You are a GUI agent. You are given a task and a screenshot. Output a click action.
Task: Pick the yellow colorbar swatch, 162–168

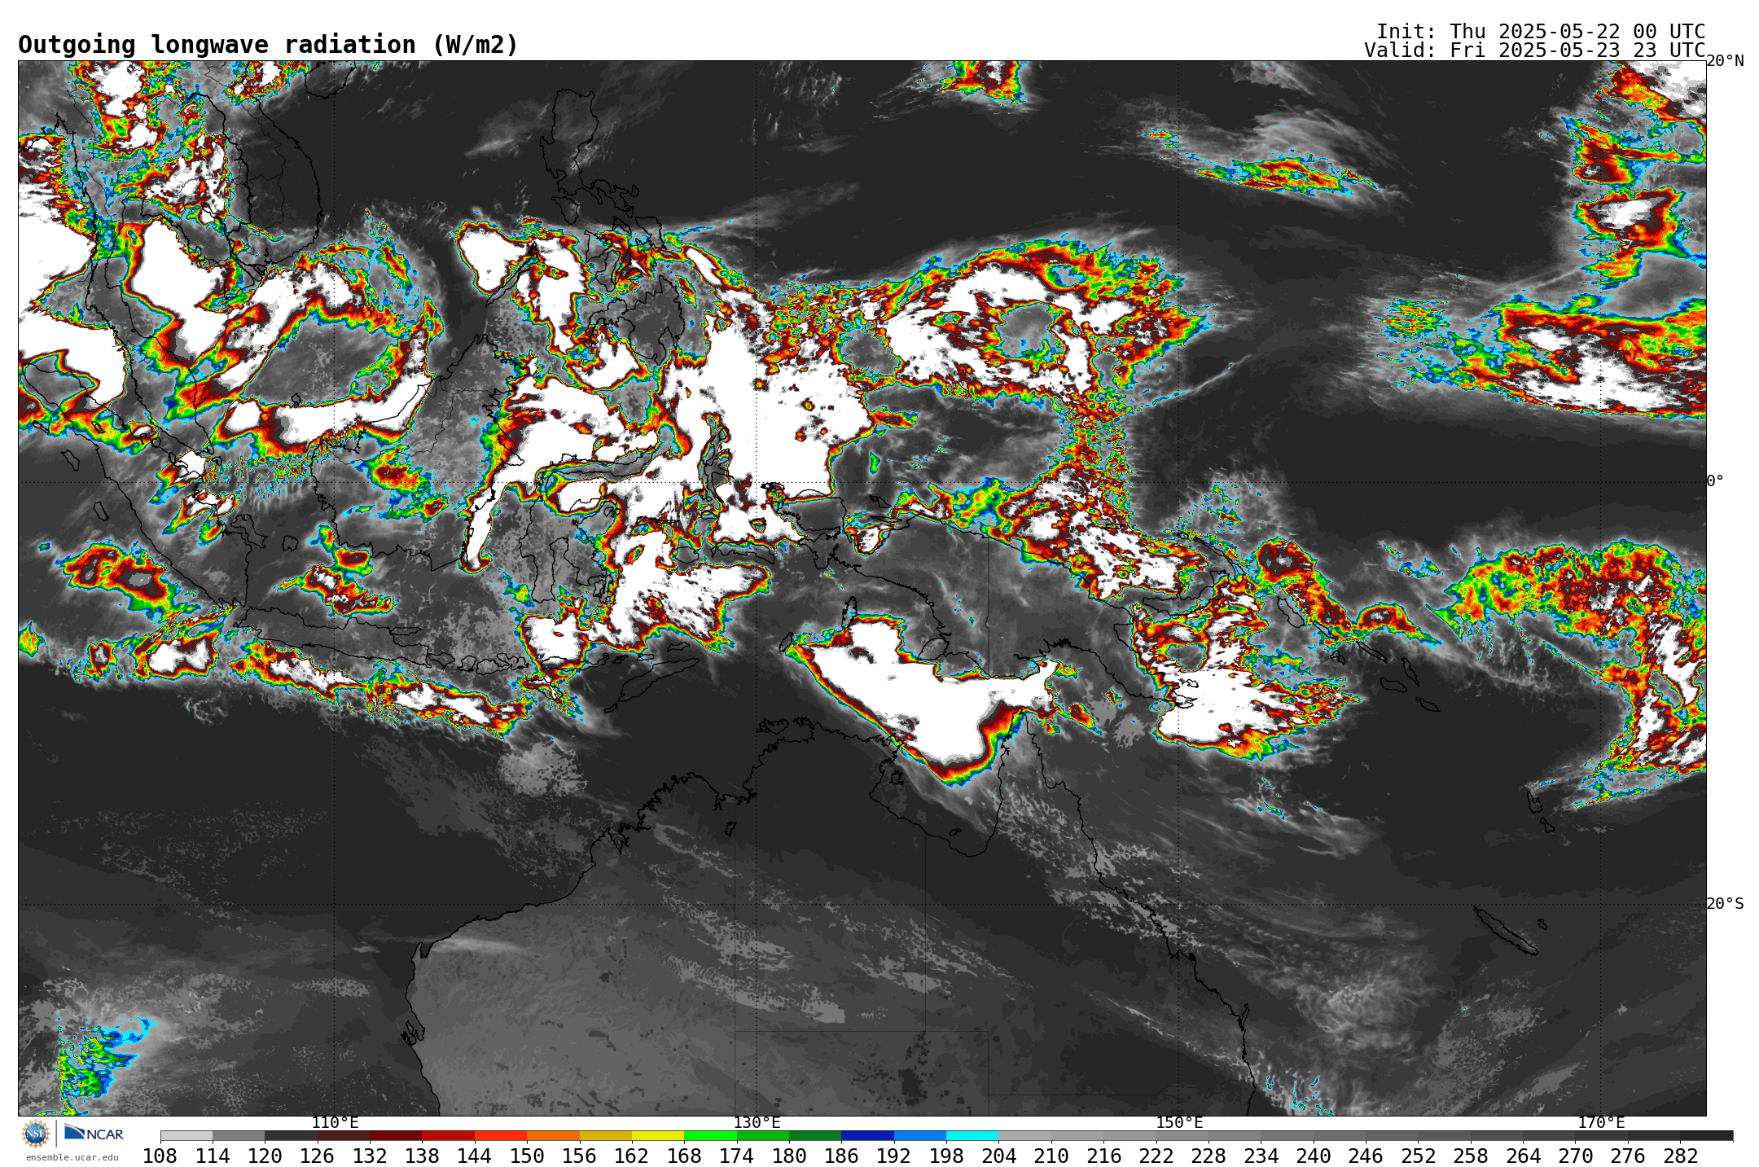pyautogui.click(x=658, y=1136)
